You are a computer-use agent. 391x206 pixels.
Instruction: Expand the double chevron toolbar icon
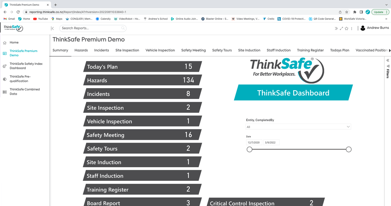336,28
